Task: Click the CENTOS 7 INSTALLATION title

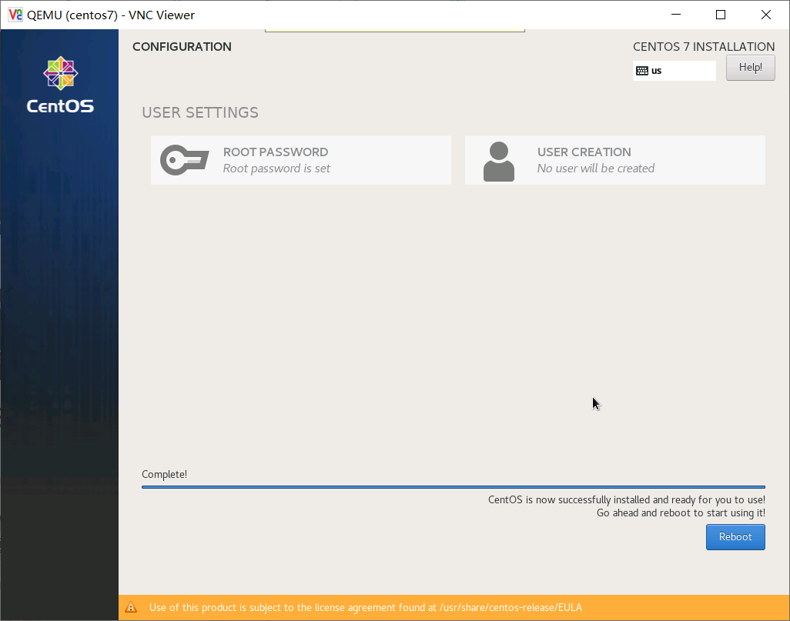Action: tap(704, 47)
